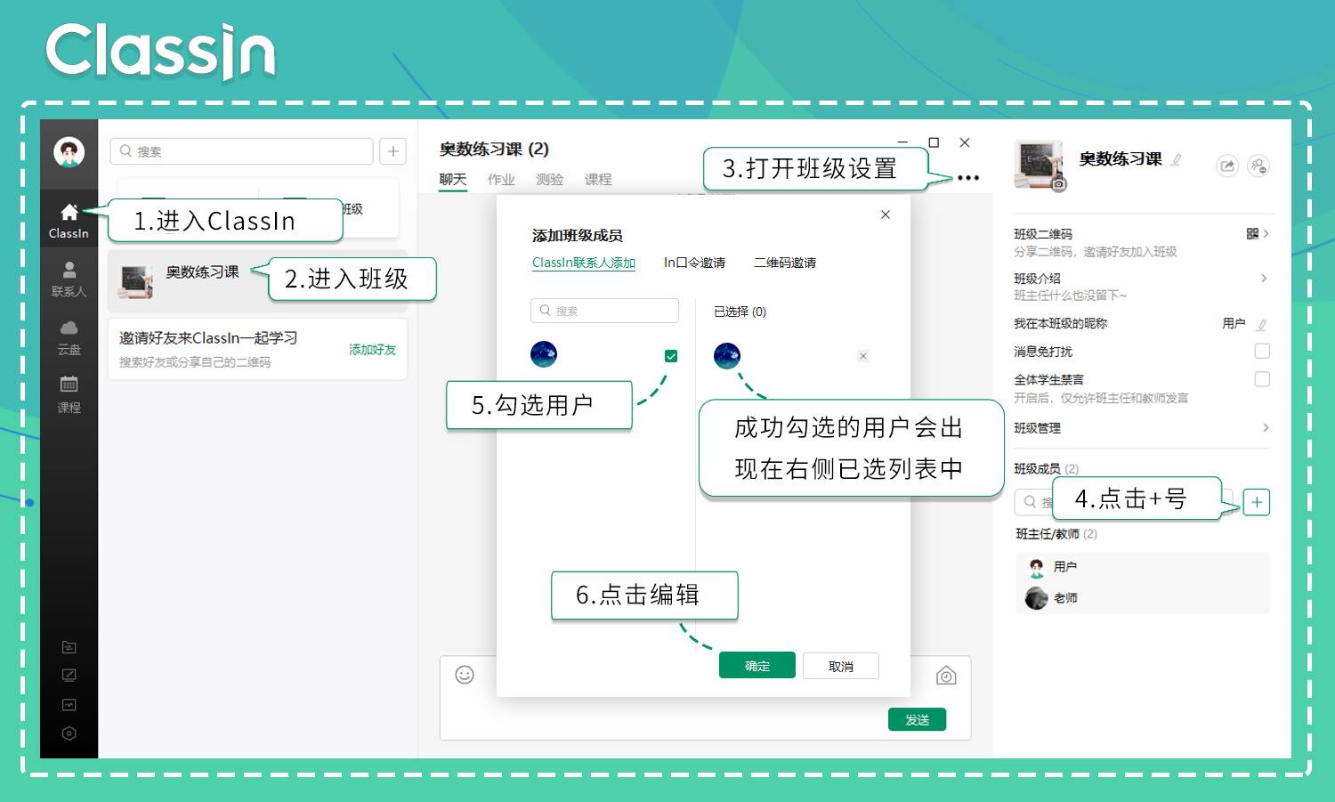Click the plus button next to main search
Screen dimensions: 1335x802
click(392, 151)
